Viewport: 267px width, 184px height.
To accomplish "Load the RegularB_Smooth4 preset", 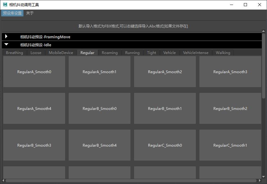I will pyautogui.click(x=100, y=145).
